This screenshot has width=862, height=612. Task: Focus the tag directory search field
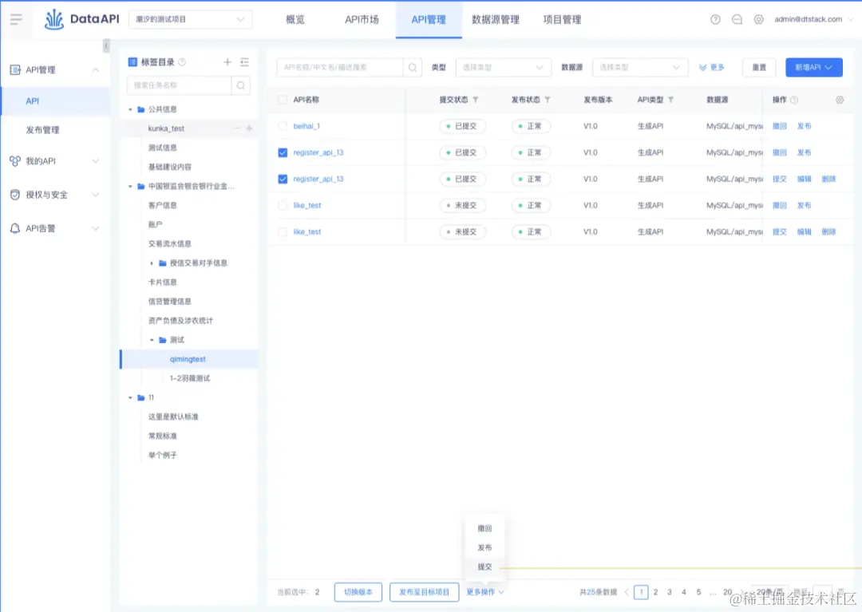click(180, 85)
